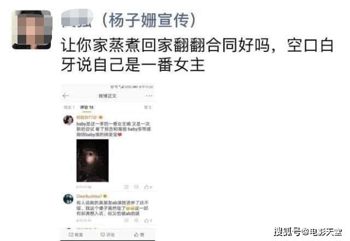Tap repost icon on the second comment

pos(126,220)
